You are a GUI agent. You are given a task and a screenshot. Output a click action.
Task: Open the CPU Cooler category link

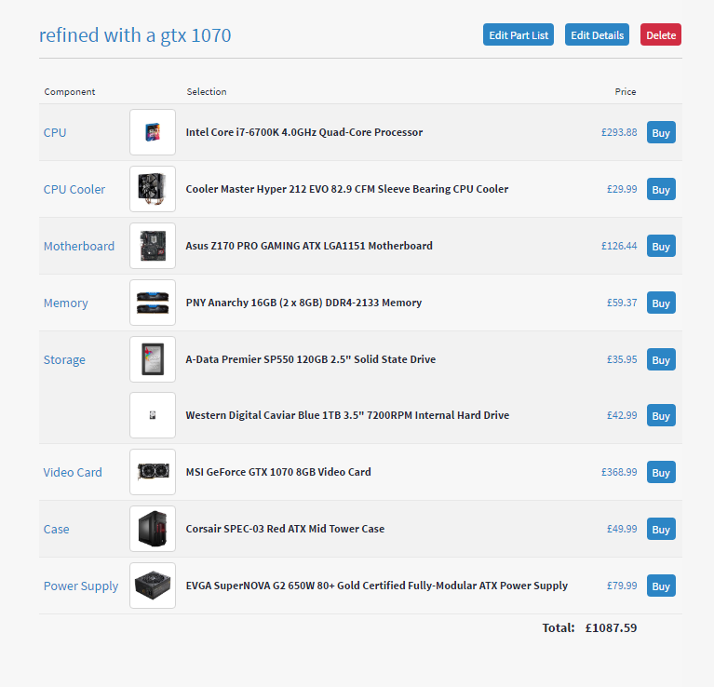74,190
